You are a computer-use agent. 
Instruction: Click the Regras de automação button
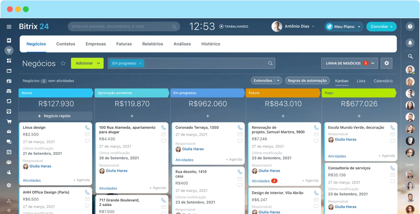click(x=307, y=81)
